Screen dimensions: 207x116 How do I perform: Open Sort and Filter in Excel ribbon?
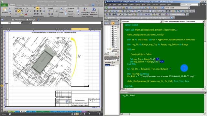pos(85,11)
